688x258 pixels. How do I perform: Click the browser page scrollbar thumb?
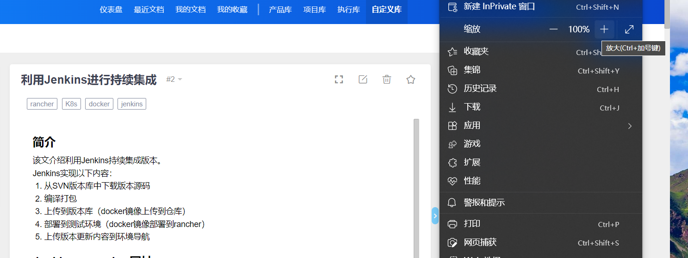click(667, 14)
